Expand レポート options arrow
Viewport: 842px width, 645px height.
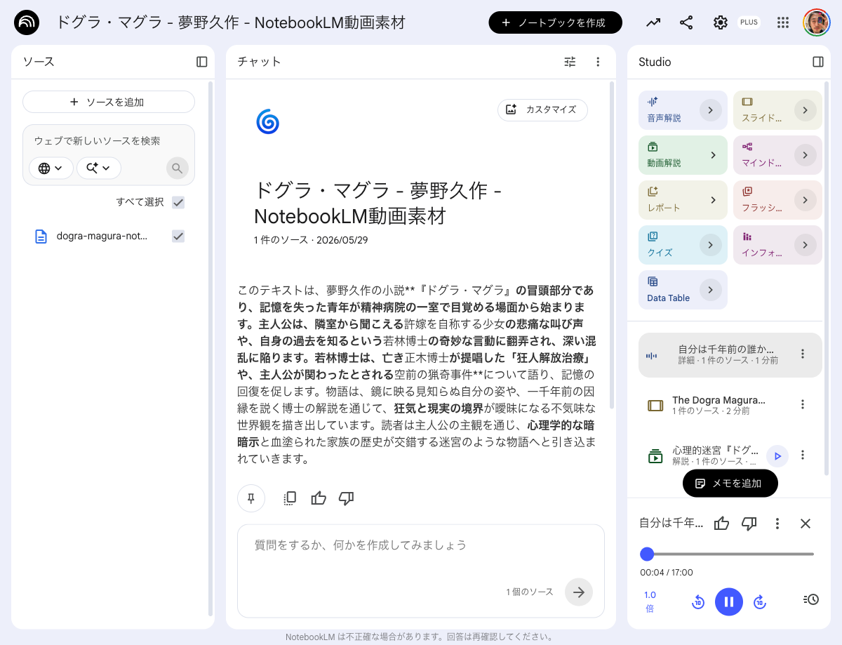click(x=713, y=200)
